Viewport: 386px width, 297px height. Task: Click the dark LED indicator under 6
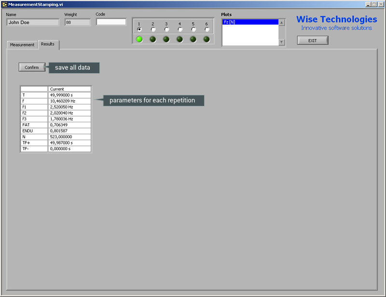(207, 39)
